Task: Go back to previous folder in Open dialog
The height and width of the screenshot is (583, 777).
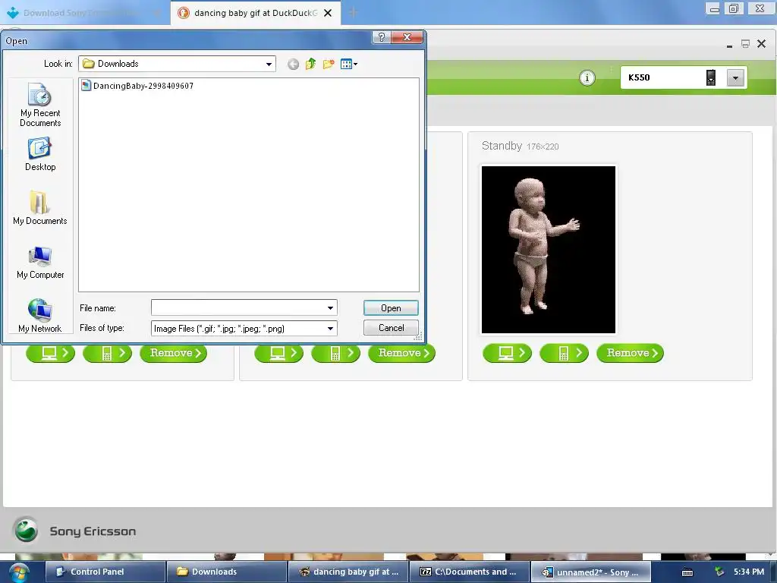Action: point(293,64)
